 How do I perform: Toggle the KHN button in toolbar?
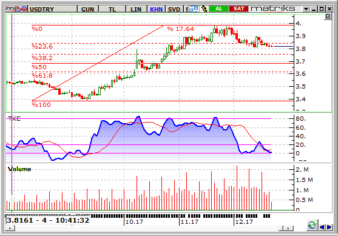click(157, 9)
